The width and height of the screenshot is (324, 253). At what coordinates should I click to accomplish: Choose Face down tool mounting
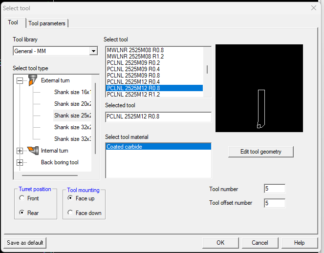70,213
